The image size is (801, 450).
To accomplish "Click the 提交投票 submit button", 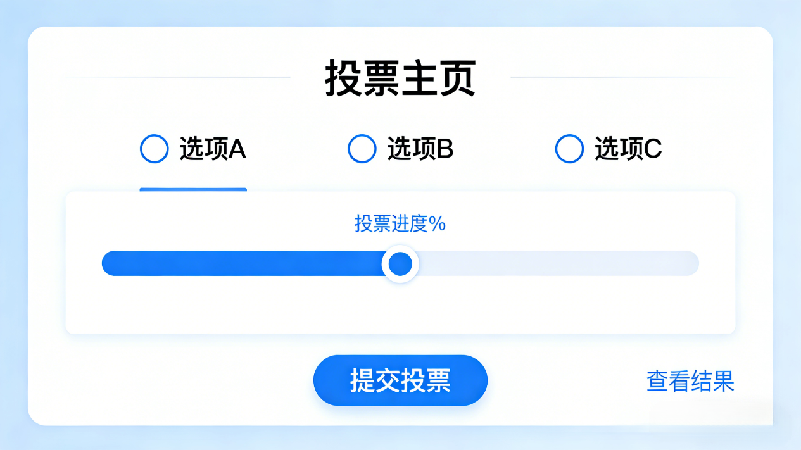I will 400,380.
